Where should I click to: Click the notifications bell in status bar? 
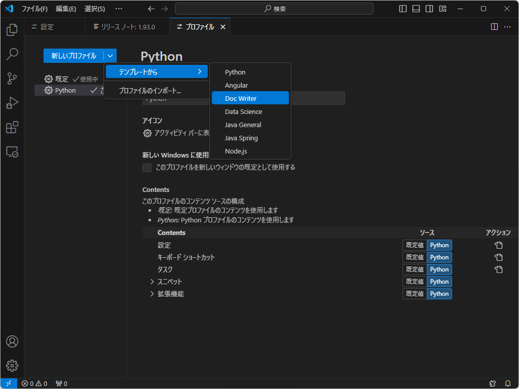coord(508,383)
